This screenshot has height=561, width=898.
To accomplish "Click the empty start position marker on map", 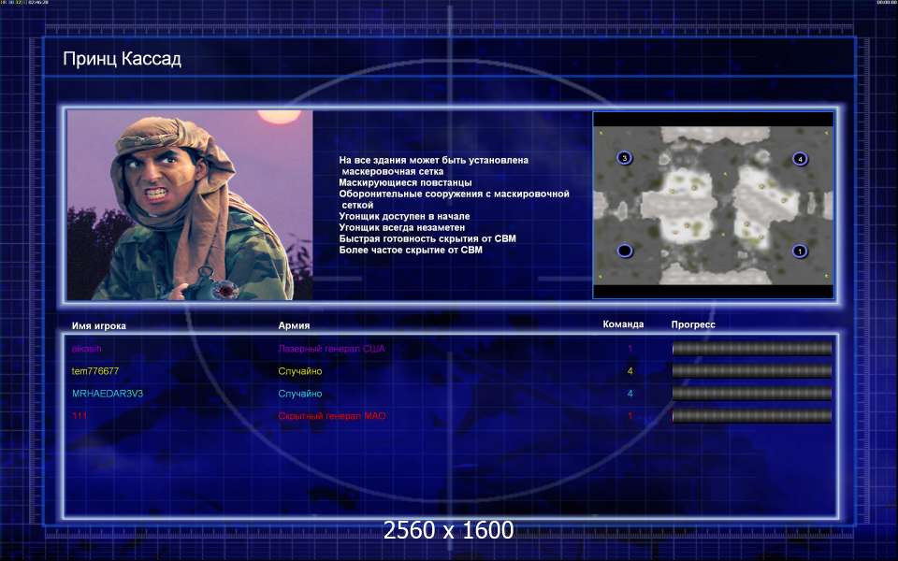I will [625, 251].
